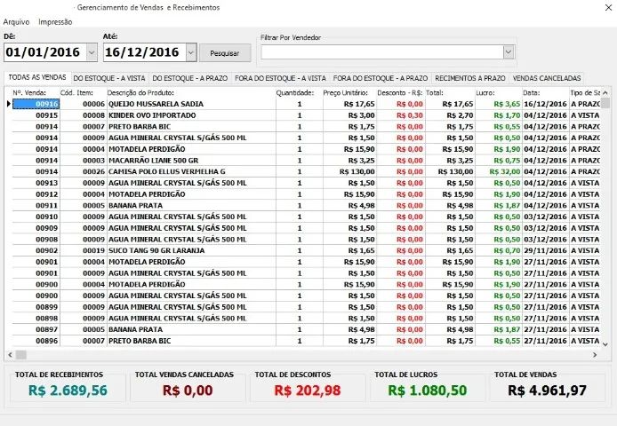
Task: Click the R$ 1,70 profit cell
Action: (x=499, y=115)
